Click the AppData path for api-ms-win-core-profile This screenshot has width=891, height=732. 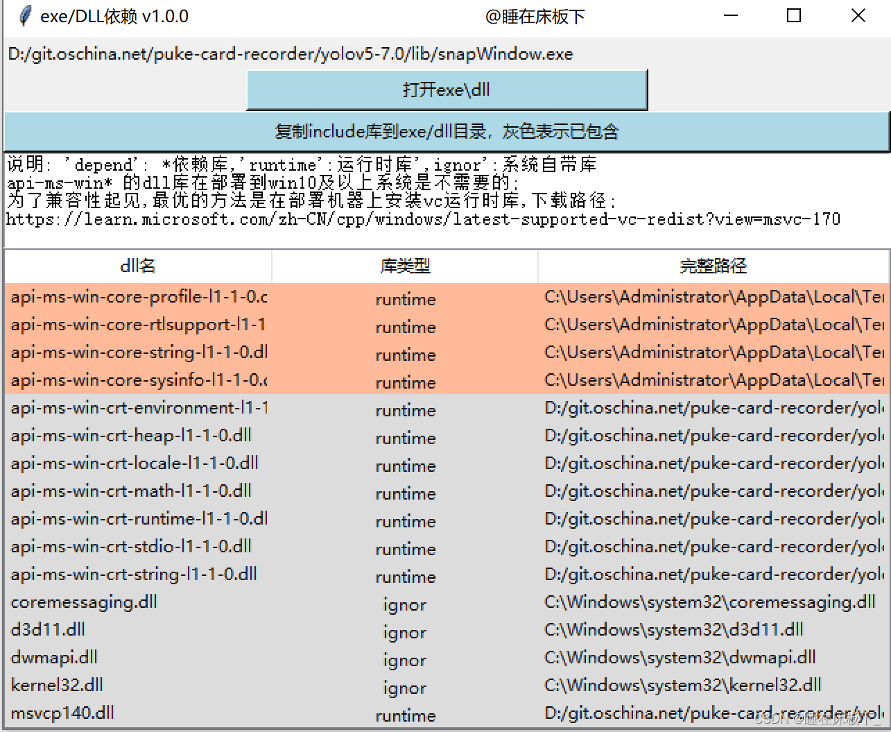point(714,297)
